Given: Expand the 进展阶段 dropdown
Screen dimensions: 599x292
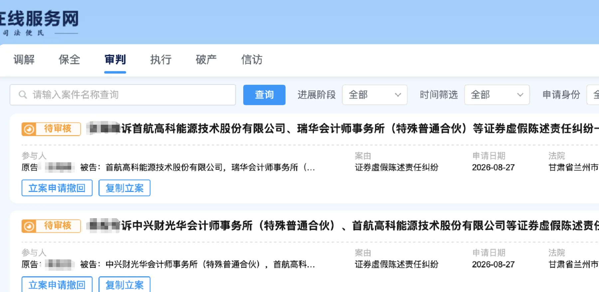Looking at the screenshot, I should tap(375, 95).
